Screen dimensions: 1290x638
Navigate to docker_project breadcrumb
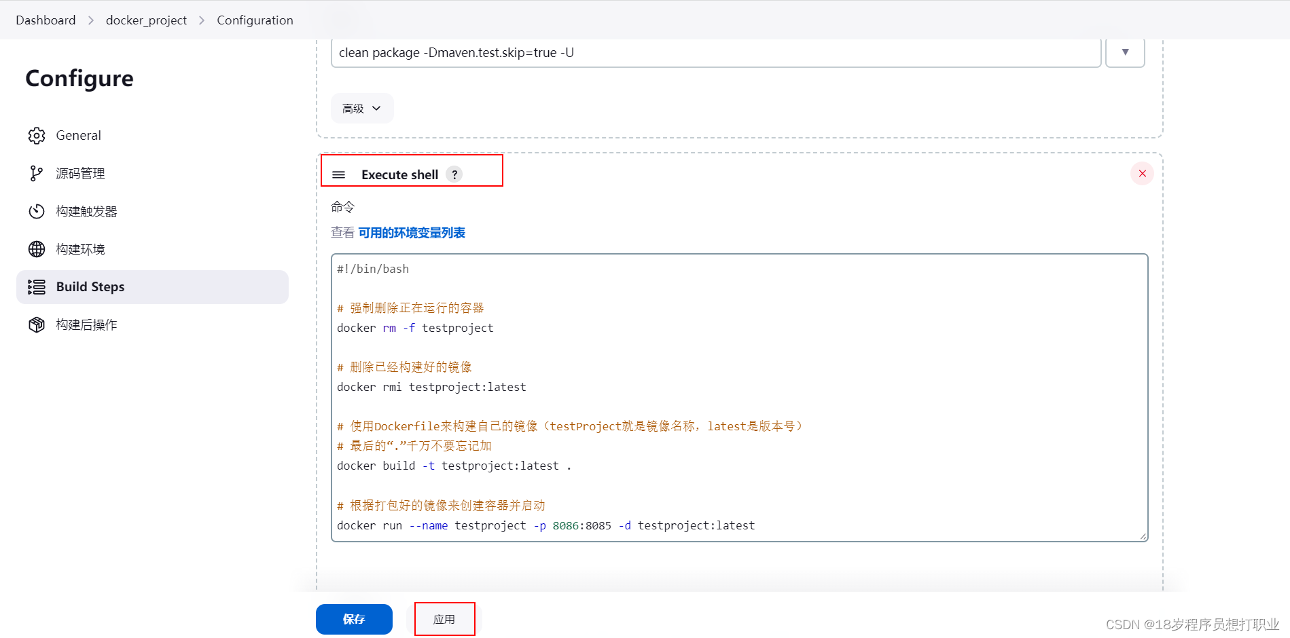tap(146, 20)
